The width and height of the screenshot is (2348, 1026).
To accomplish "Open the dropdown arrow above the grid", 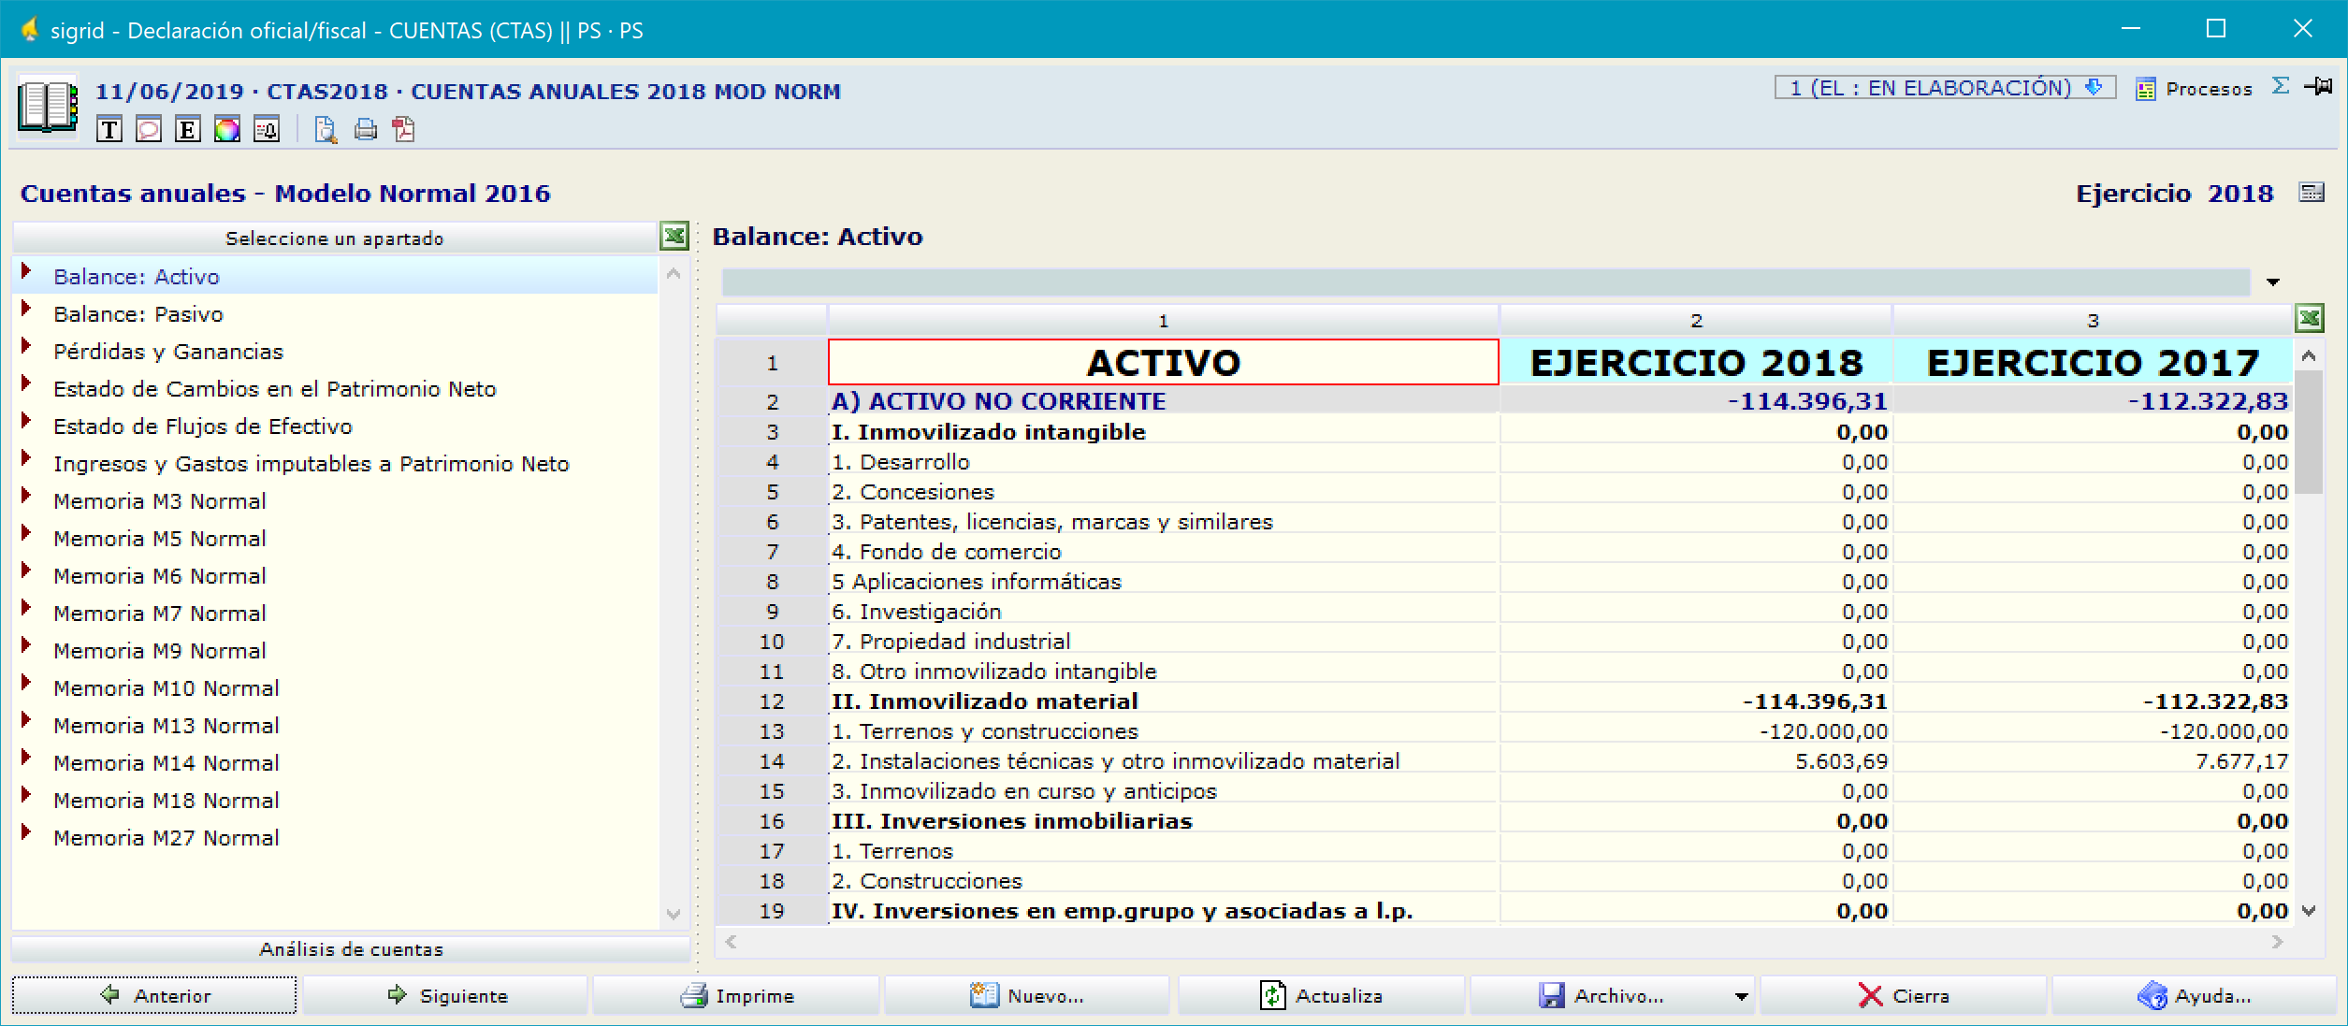I will 2273,282.
